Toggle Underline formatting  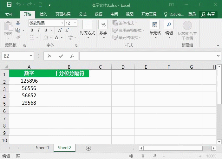pyautogui.click(x=46, y=30)
